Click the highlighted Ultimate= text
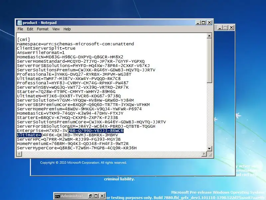The height and width of the screenshot is (200, 266). (29, 135)
